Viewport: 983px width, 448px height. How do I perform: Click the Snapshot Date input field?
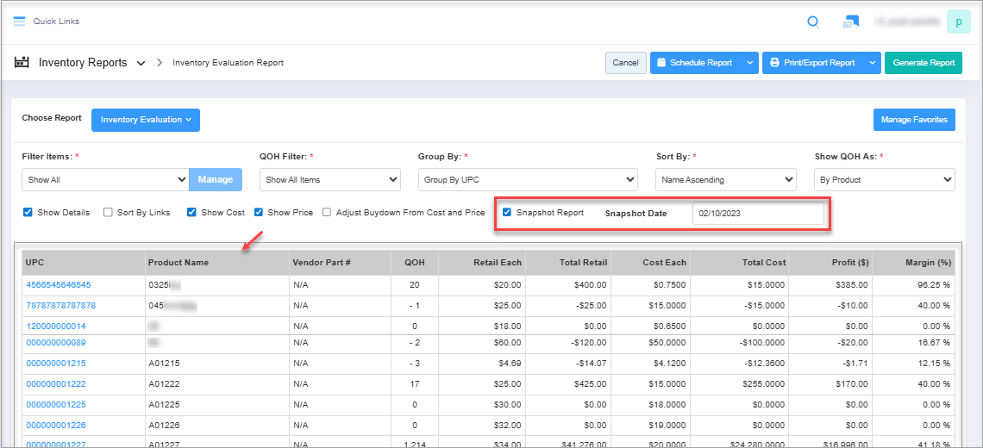tap(757, 214)
